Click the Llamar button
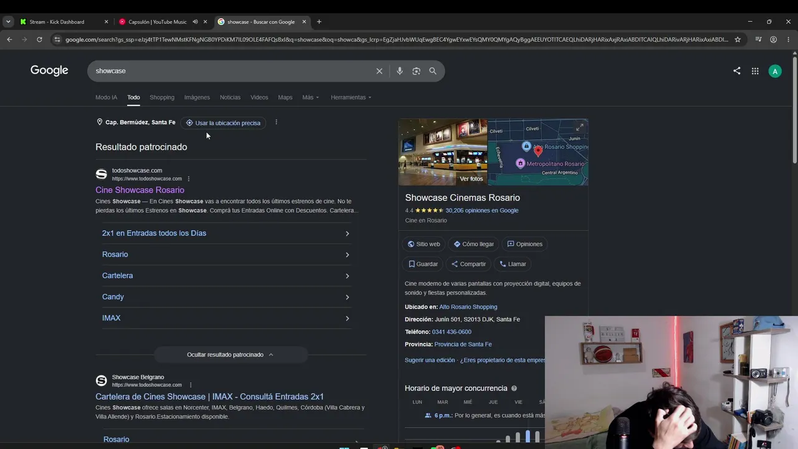 [x=512, y=264]
